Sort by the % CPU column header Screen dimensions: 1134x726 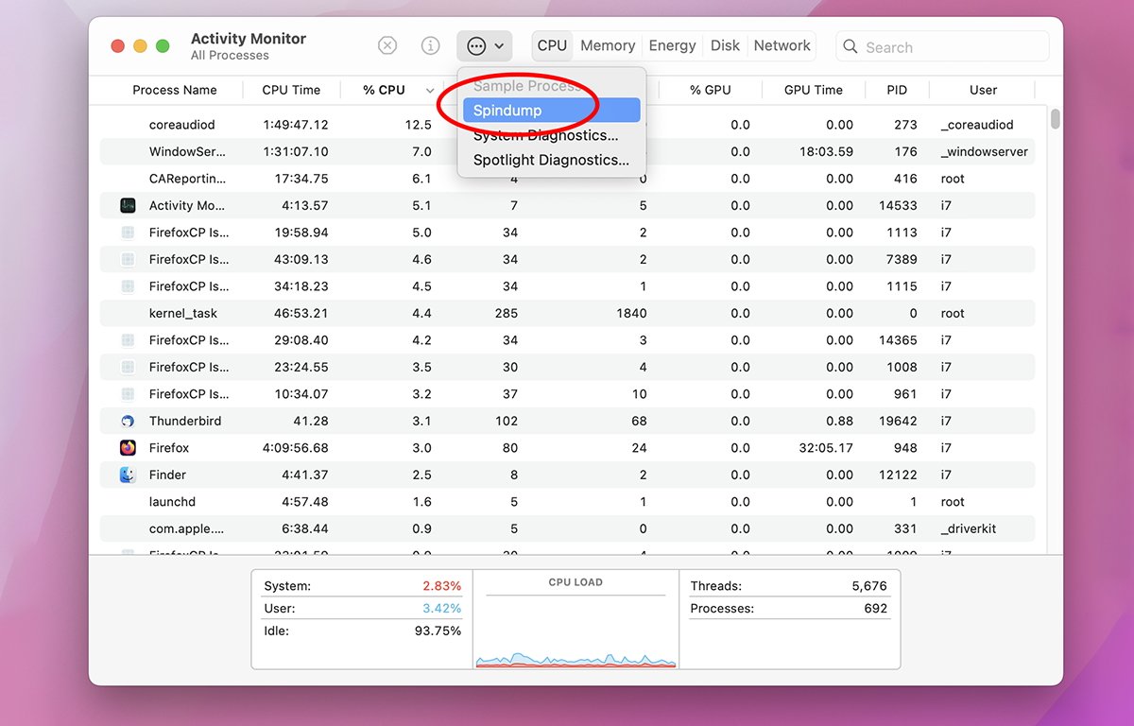coord(384,90)
